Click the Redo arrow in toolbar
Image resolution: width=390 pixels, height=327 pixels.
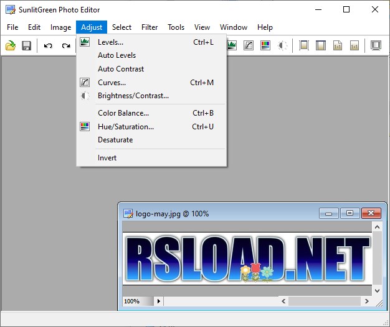click(x=65, y=45)
